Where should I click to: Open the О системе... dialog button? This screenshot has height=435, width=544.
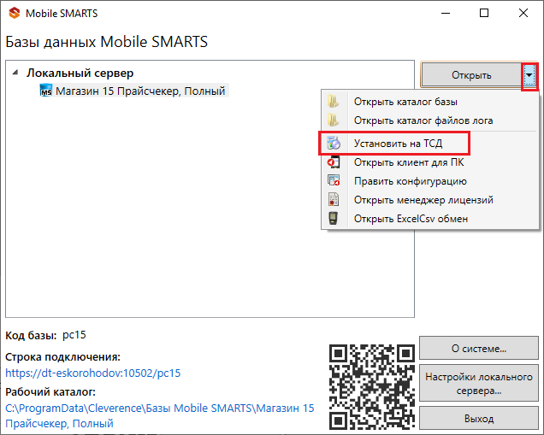[479, 349]
